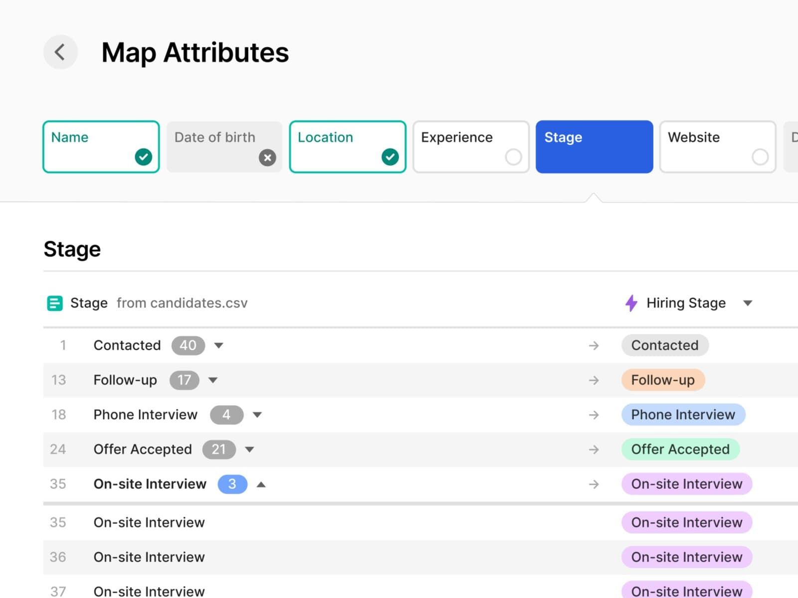Click On-site Interview tag in row 36
Screen dimensions: 798x598
pos(687,557)
